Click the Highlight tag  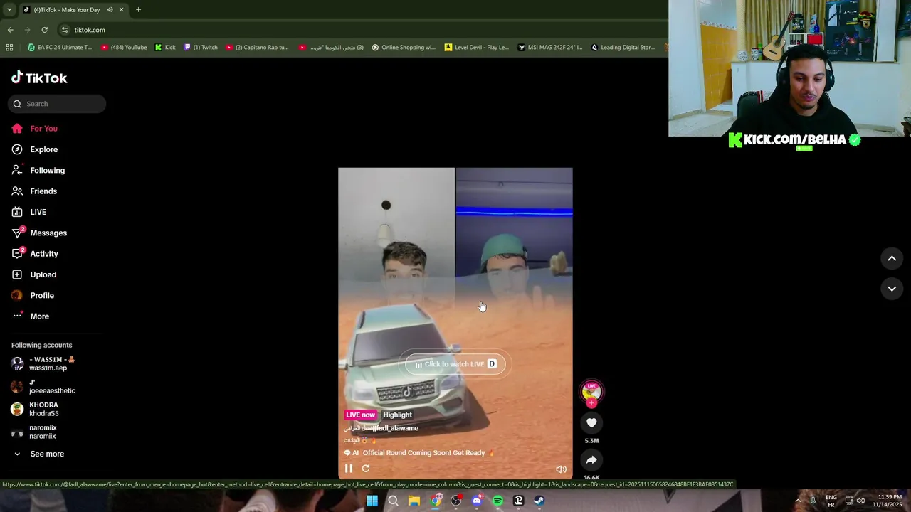[398, 415]
